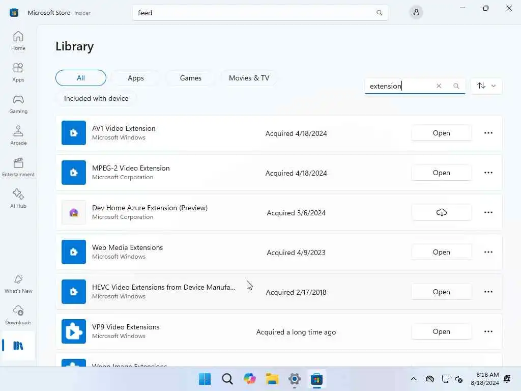
Task: Open Settings from the taskbar
Action: click(295, 379)
